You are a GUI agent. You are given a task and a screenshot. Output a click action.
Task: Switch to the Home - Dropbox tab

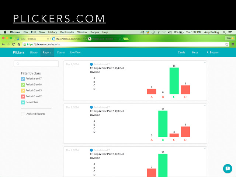[x=32, y=39]
